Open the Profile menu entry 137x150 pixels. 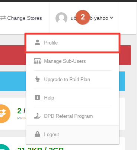pyautogui.click(x=73, y=43)
